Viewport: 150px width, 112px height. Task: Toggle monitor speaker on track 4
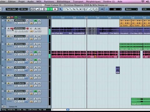click(31, 44)
